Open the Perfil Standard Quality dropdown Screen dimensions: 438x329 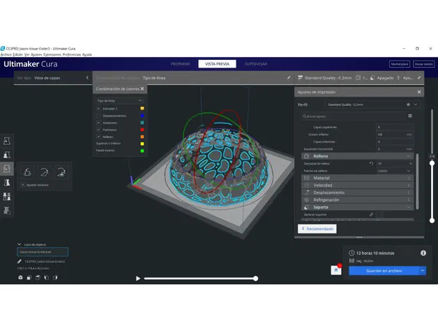[373, 105]
